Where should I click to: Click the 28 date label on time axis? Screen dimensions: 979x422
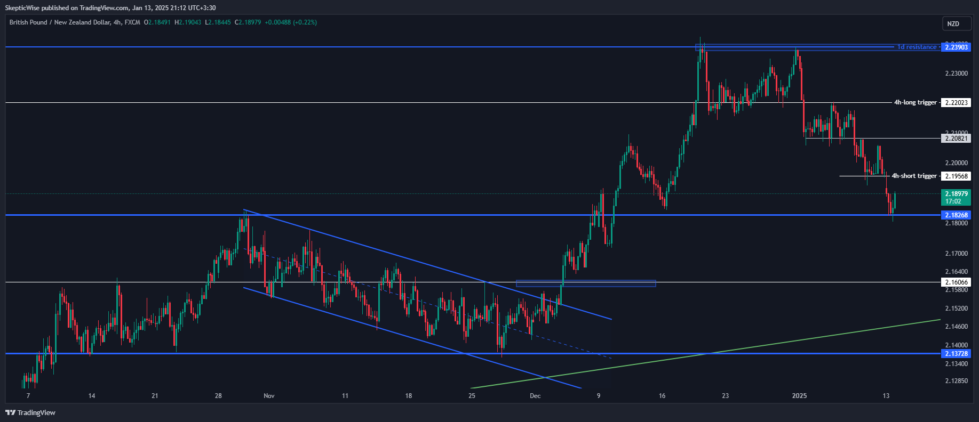218,396
